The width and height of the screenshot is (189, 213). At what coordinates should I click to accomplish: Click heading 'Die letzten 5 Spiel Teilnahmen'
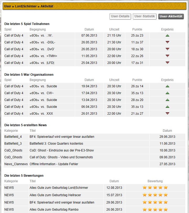click(x=27, y=24)
